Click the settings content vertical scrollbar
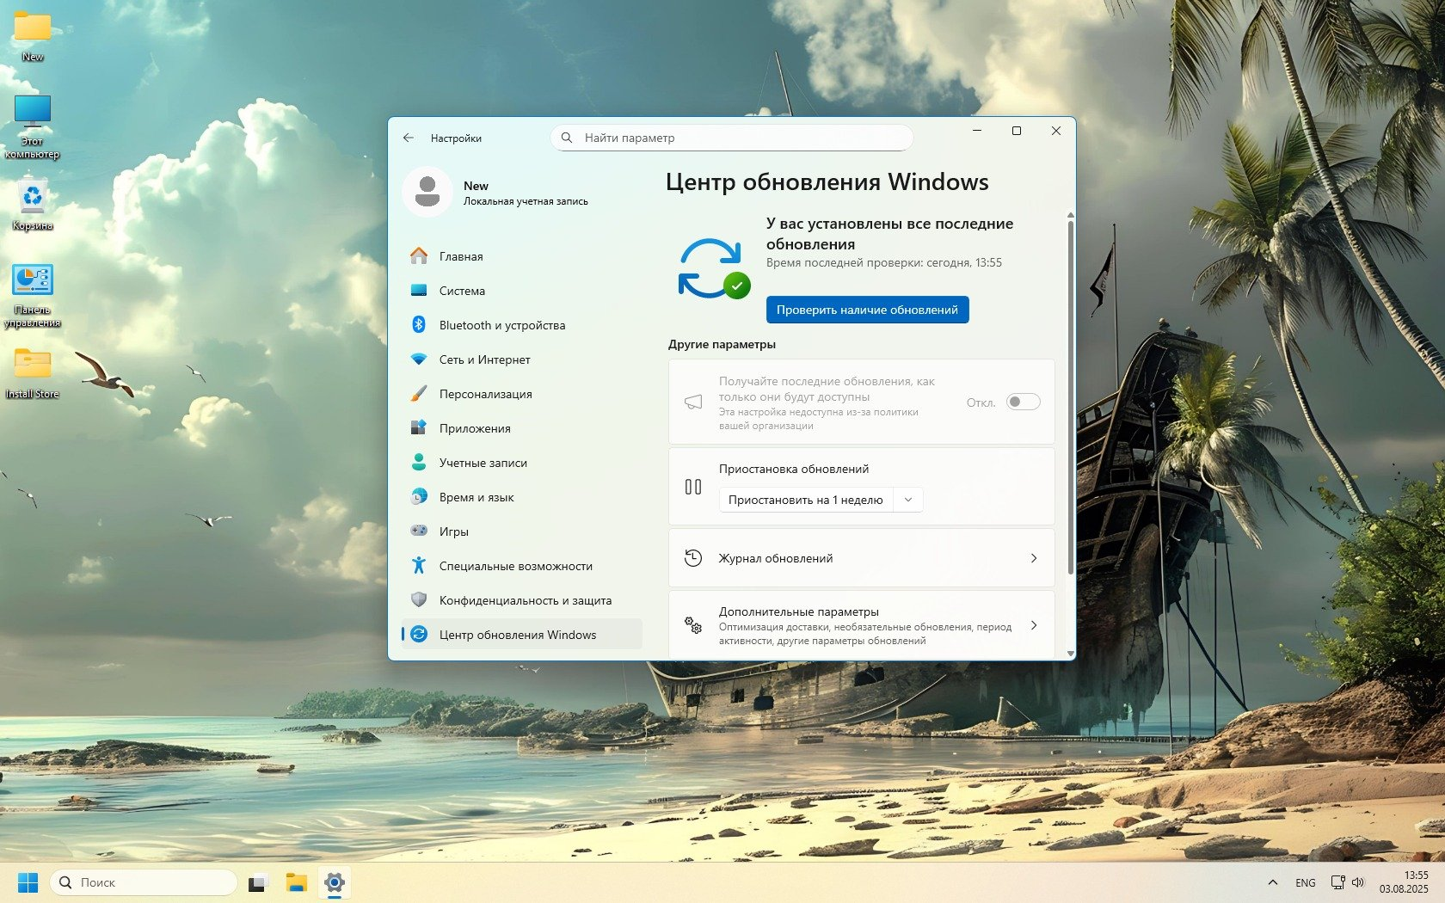 [1070, 396]
